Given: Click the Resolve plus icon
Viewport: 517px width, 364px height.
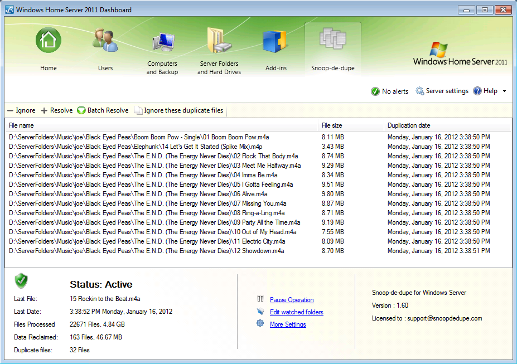Looking at the screenshot, I should [44, 111].
